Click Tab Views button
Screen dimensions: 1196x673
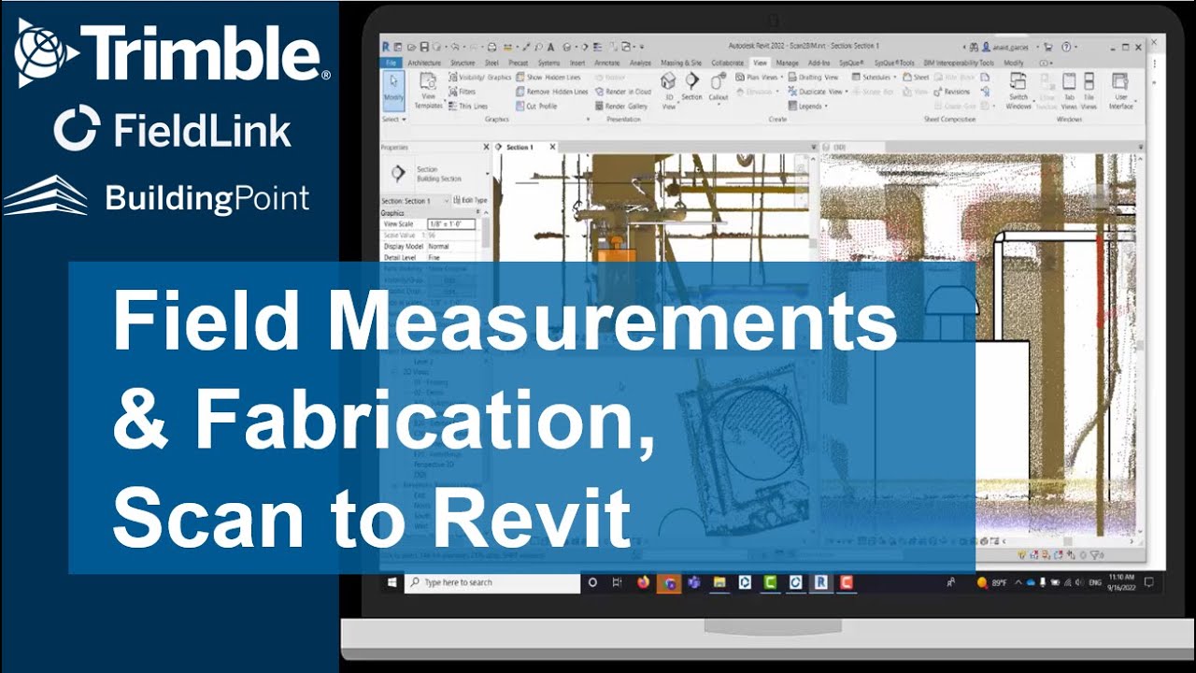(1069, 92)
